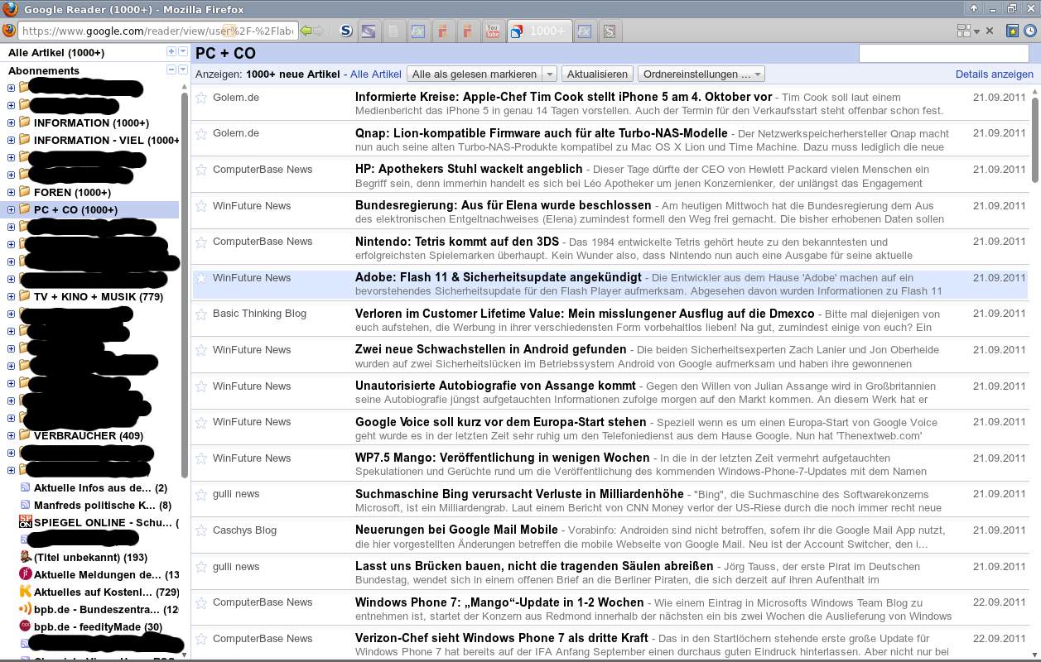
Task: Click the search field above article list
Action: click(x=944, y=53)
